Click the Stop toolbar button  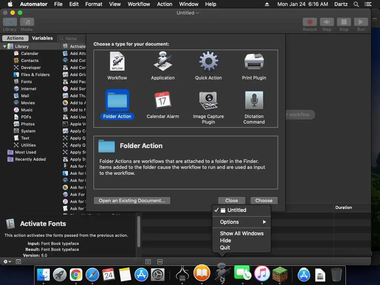point(344,22)
